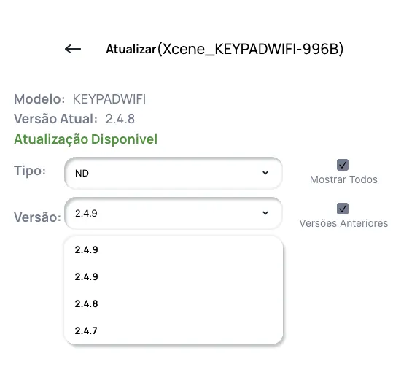Click the Versões Anteriores label text
Image resolution: width=420 pixels, height=391 pixels.
pyautogui.click(x=343, y=223)
